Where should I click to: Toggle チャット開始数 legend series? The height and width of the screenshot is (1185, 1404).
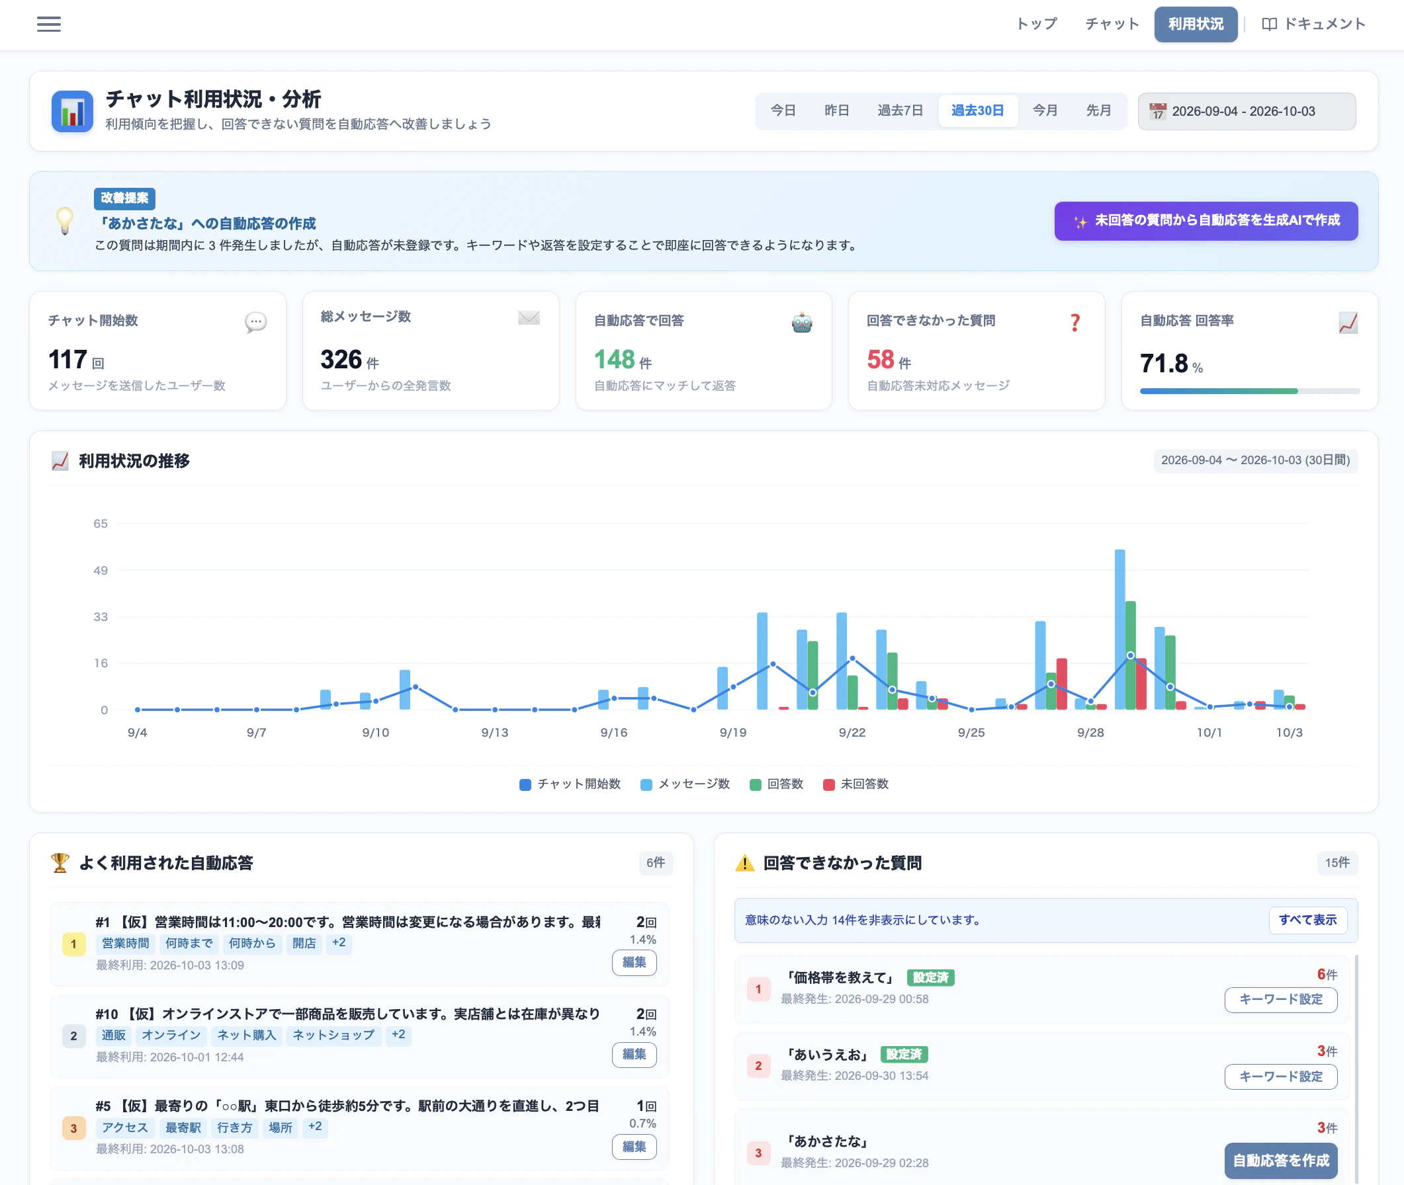(x=570, y=784)
